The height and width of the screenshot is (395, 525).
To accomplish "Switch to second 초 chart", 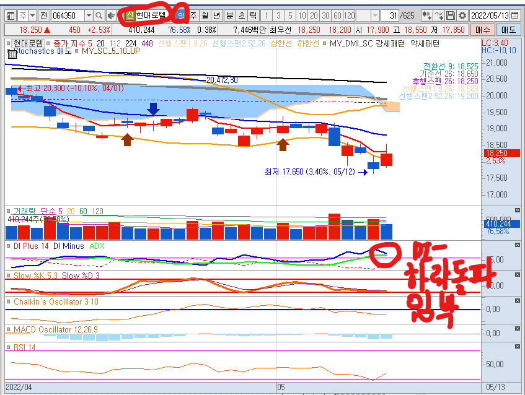I will (x=241, y=15).
